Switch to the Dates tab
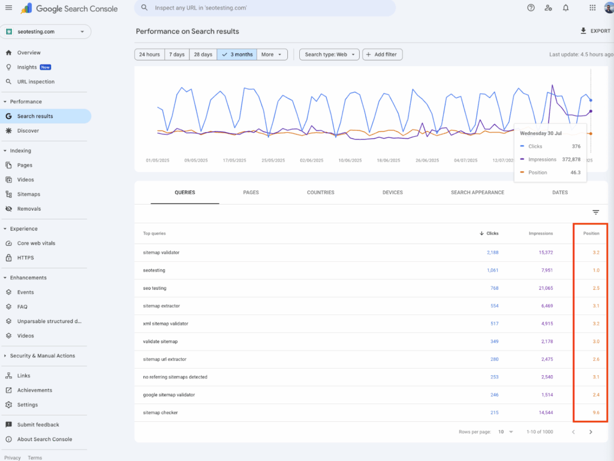The width and height of the screenshot is (614, 461). (560, 193)
